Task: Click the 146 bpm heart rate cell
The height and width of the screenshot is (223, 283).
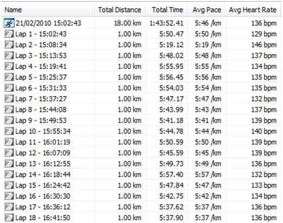Action: click(x=264, y=45)
